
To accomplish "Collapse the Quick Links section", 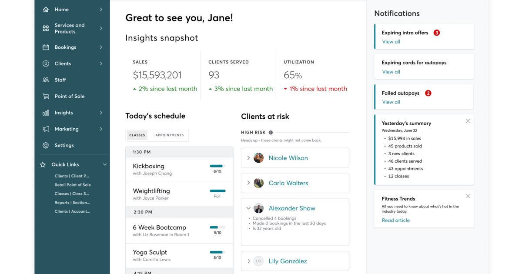I will click(x=104, y=164).
